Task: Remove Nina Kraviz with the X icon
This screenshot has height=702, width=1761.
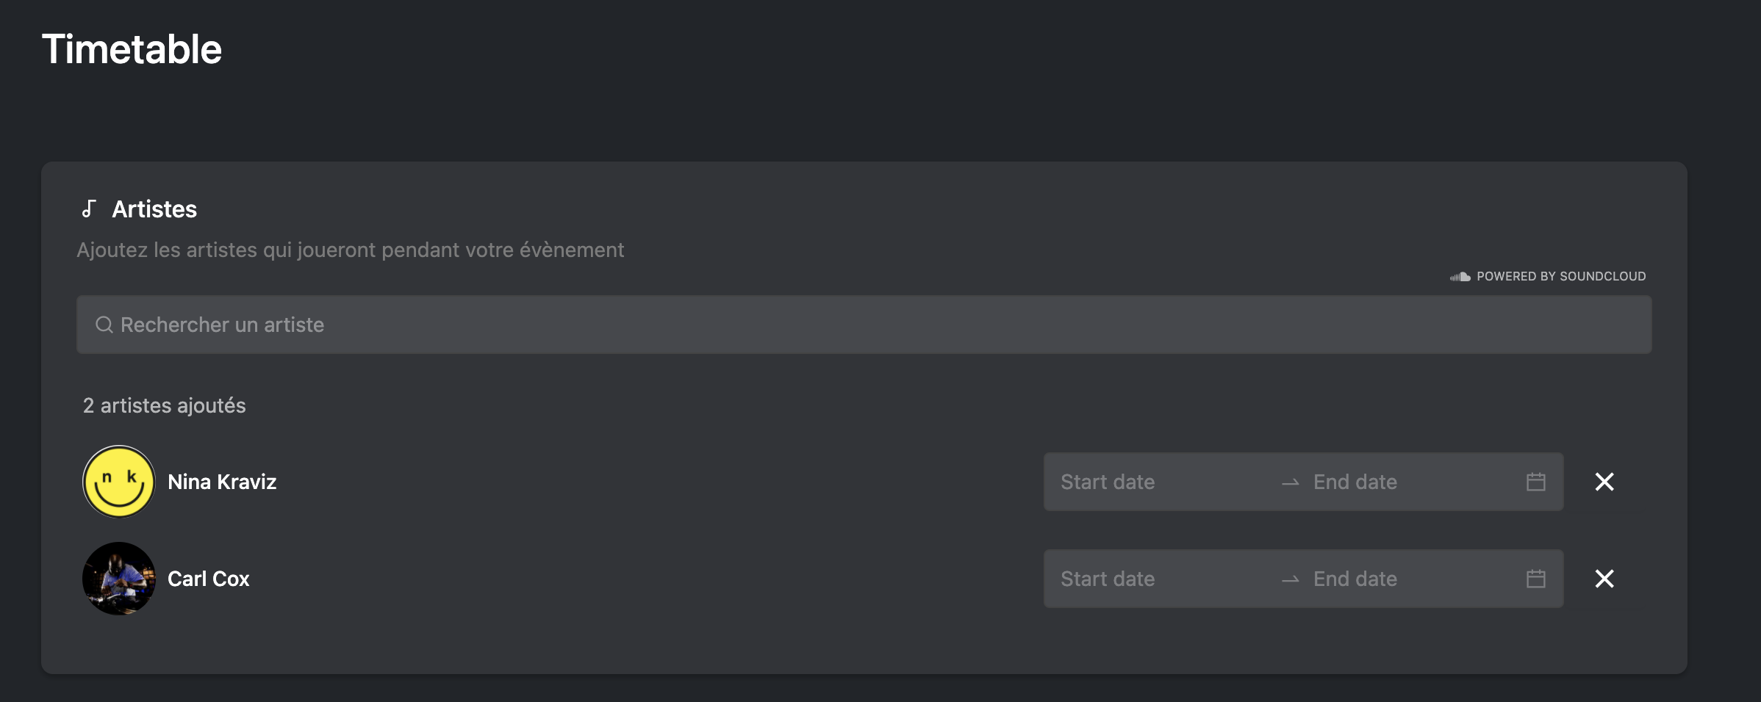Action: pyautogui.click(x=1604, y=482)
